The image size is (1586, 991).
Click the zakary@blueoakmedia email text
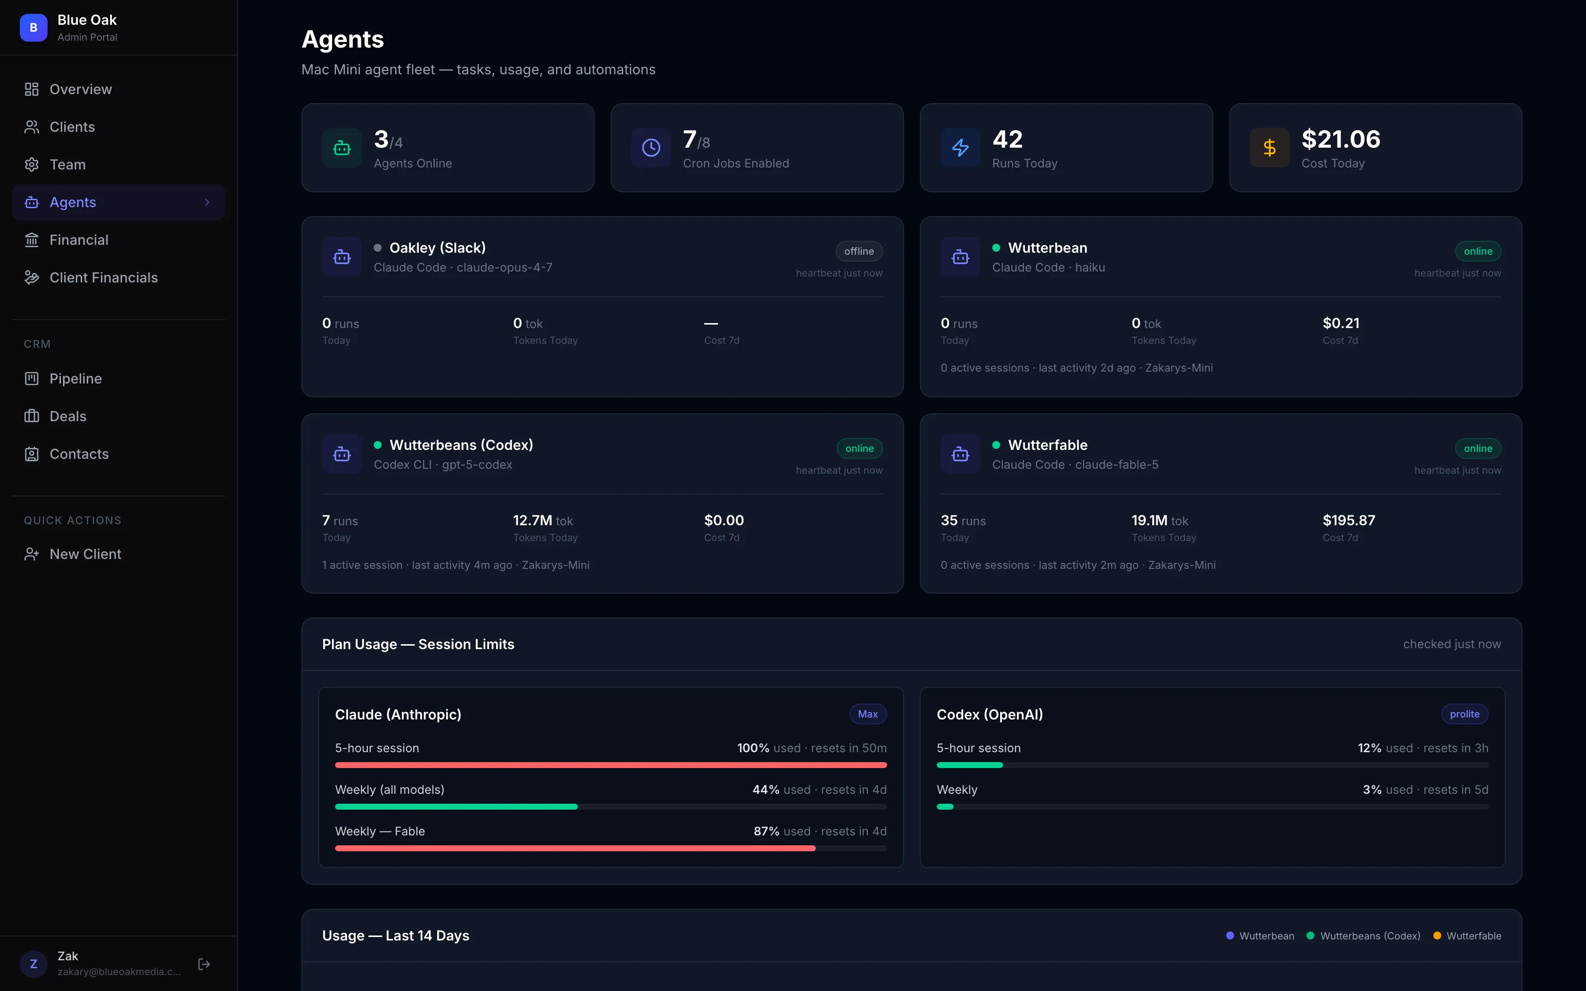pos(119,971)
